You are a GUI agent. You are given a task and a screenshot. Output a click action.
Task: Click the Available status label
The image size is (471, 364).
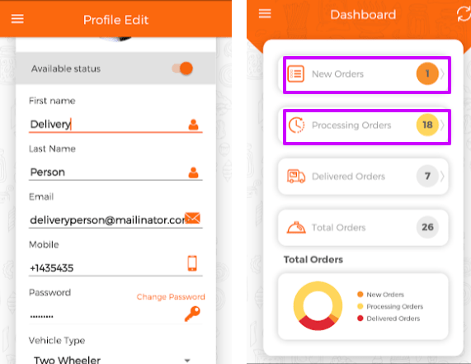[x=66, y=69]
